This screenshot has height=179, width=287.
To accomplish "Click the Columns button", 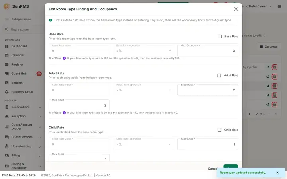I will tap(269, 47).
